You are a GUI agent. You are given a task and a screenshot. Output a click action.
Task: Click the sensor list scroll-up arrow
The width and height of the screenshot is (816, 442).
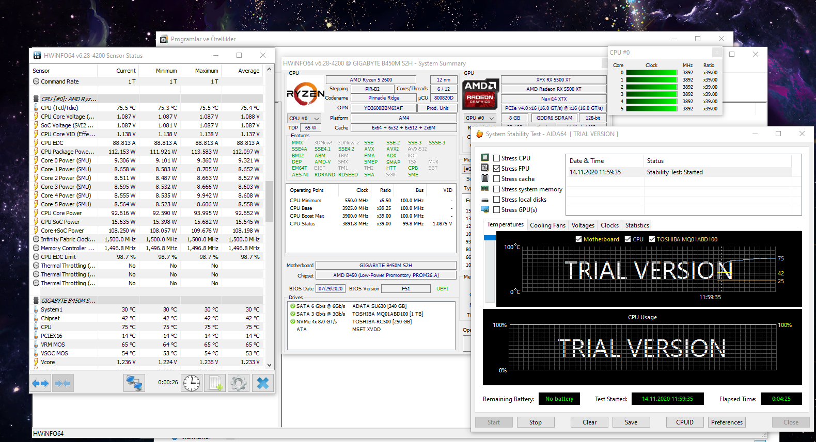tap(269, 69)
